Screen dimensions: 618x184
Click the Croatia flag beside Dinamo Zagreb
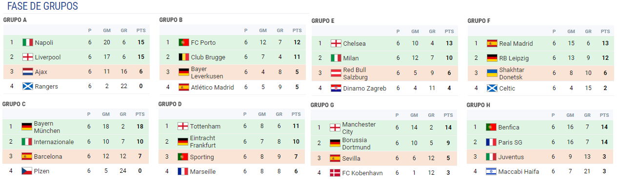[x=336, y=88]
